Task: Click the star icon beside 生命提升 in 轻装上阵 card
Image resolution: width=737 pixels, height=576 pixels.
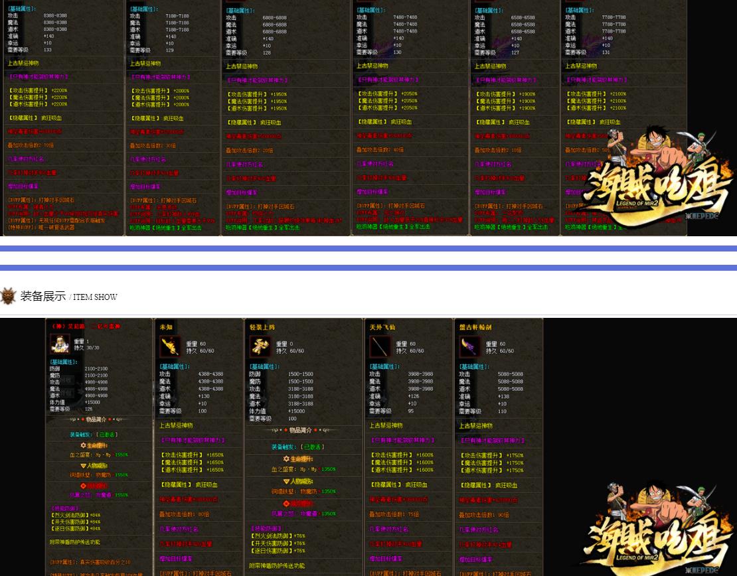Action: tap(287, 459)
